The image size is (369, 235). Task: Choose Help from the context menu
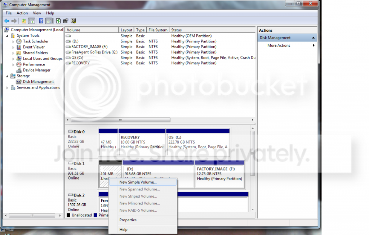pyautogui.click(x=143, y=230)
